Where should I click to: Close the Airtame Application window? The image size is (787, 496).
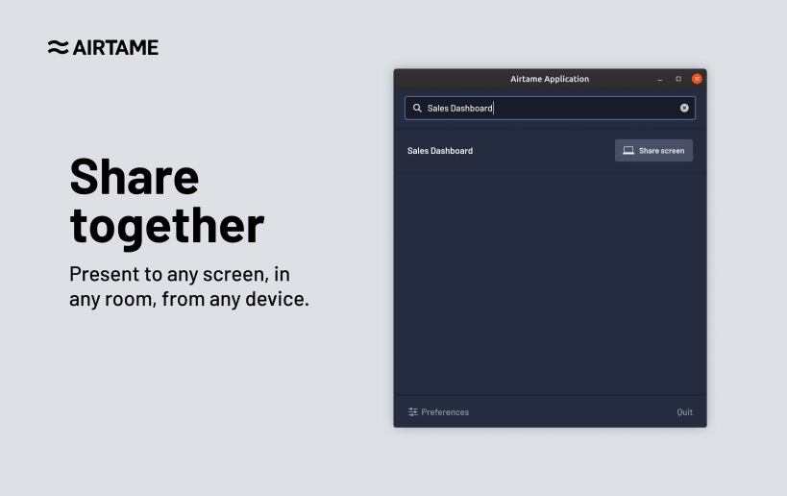[697, 79]
